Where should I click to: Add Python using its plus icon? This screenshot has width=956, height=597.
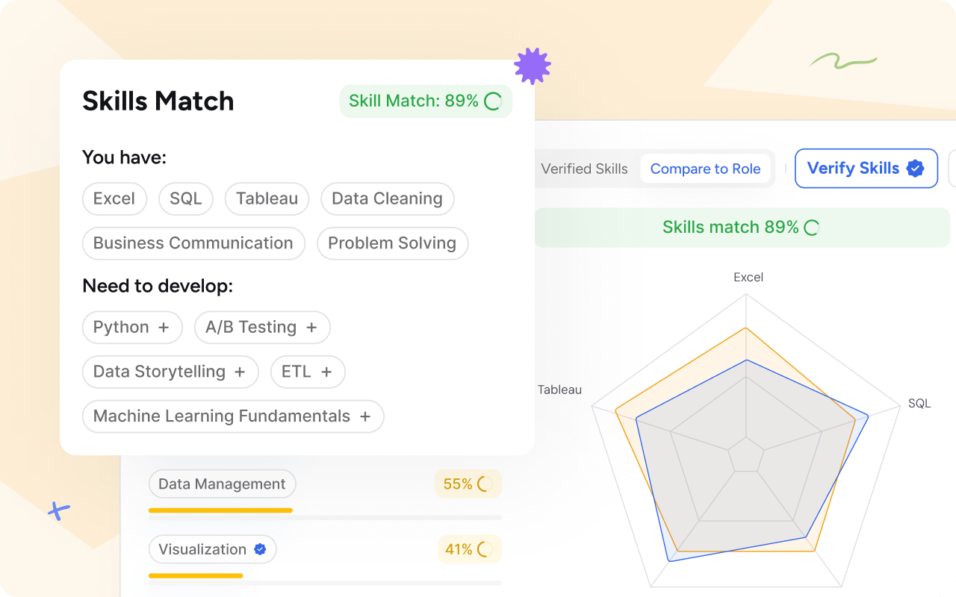pos(164,327)
